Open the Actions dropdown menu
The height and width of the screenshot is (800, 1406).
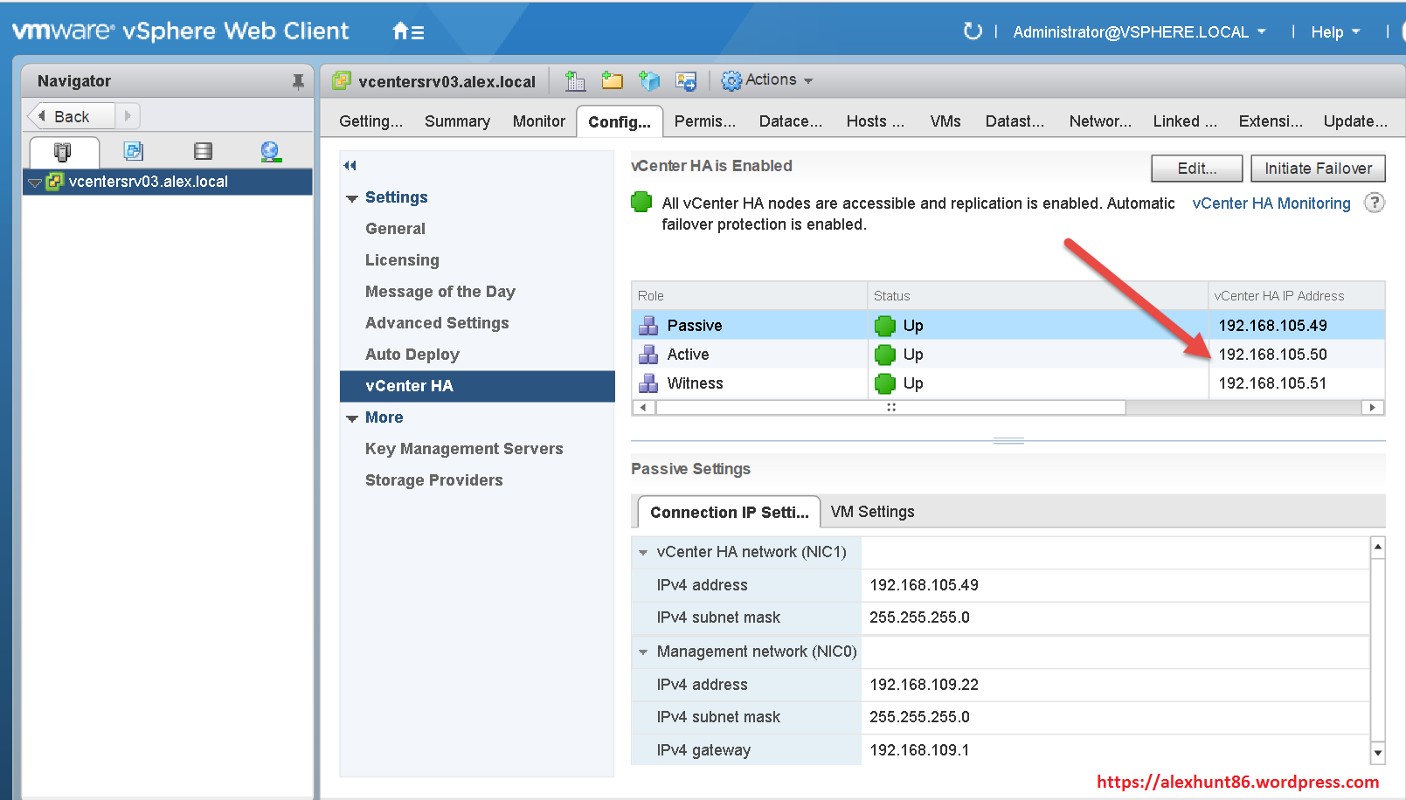point(767,80)
